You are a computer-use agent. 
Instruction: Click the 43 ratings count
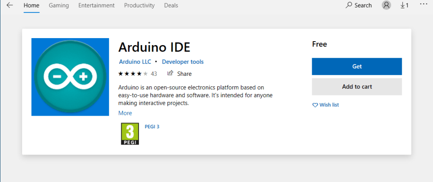coord(154,74)
